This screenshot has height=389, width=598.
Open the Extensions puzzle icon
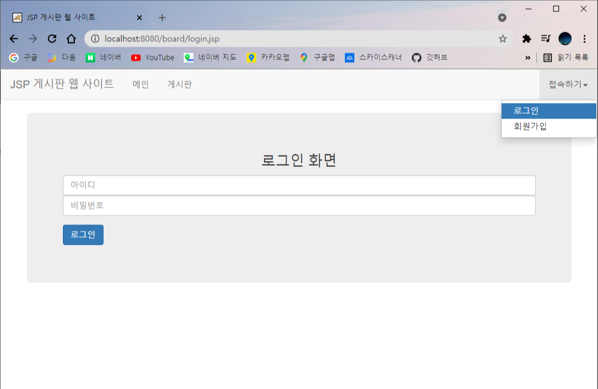tap(526, 38)
